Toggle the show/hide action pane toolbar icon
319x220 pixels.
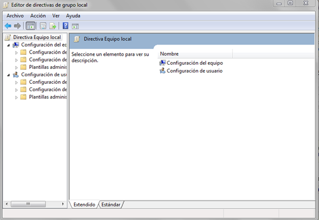(x=75, y=26)
